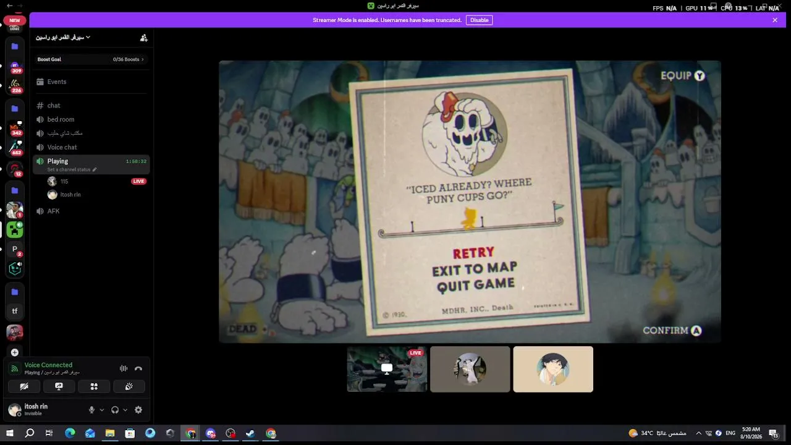Dismiss the streamer mode banner

coord(775,20)
